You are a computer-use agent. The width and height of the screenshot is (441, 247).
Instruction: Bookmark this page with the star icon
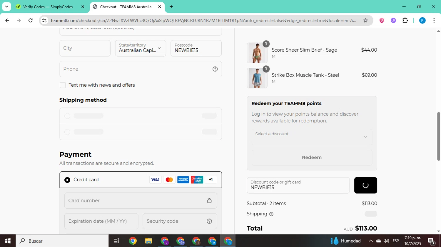365,21
